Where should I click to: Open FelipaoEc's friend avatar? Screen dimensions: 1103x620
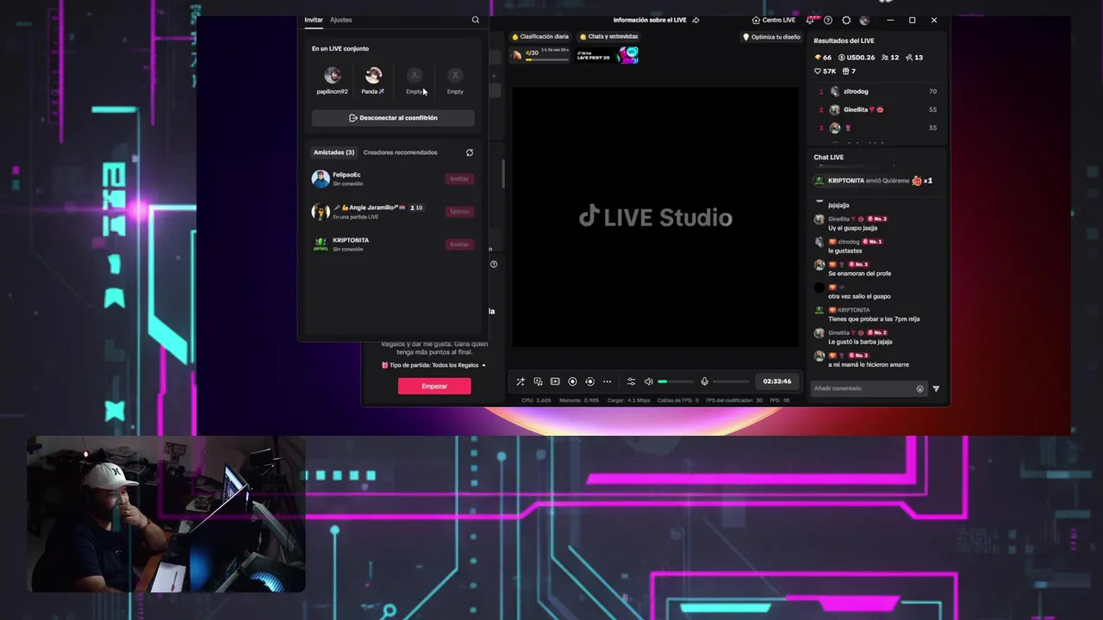point(321,179)
